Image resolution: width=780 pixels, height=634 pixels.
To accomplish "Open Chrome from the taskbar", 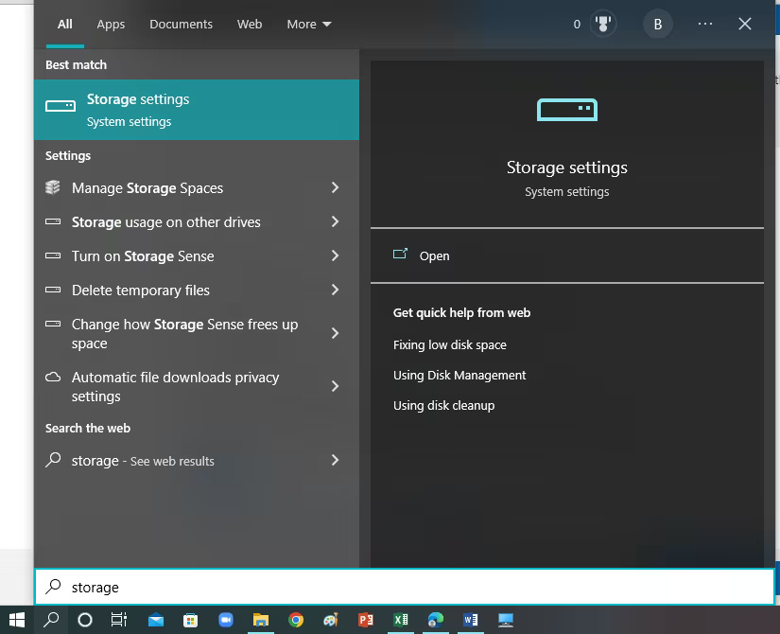I will pyautogui.click(x=295, y=621).
